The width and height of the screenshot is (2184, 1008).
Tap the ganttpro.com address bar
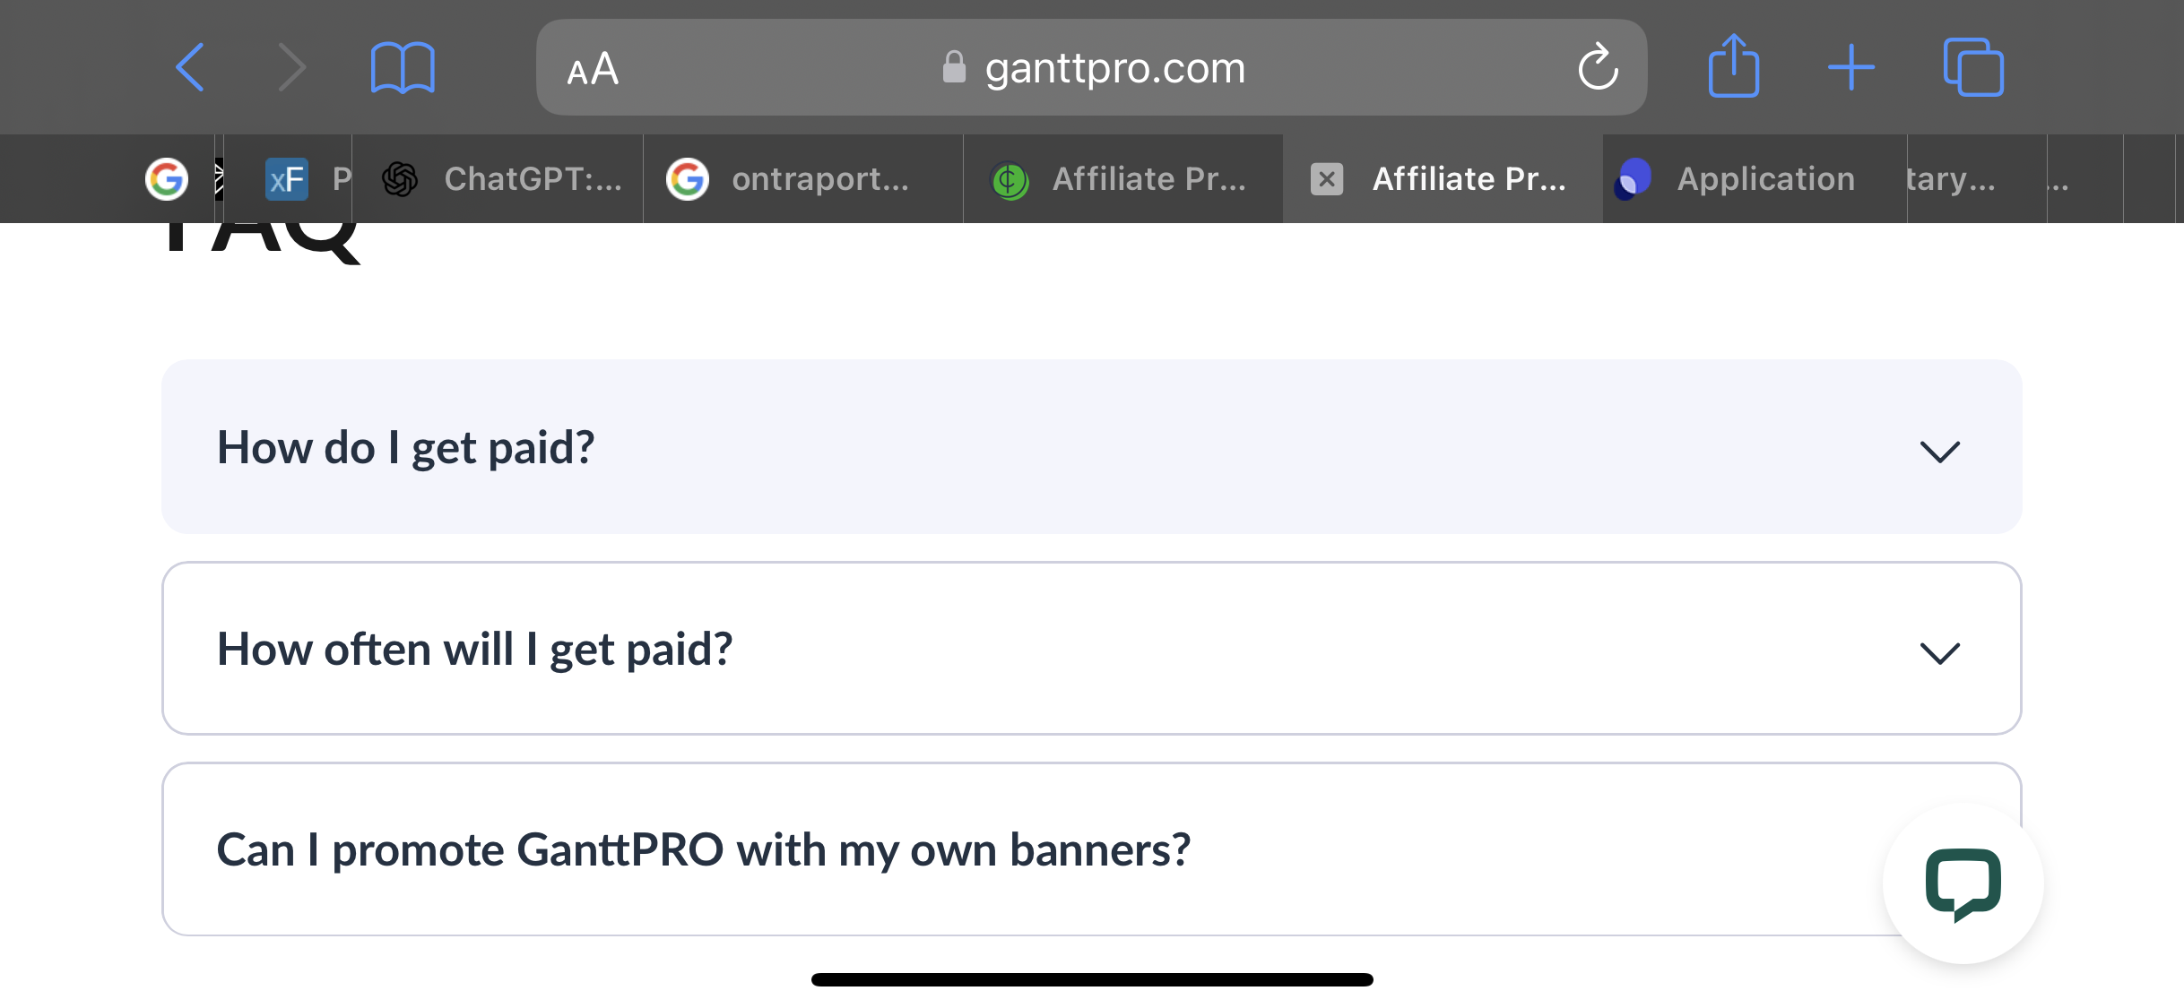point(1091,67)
